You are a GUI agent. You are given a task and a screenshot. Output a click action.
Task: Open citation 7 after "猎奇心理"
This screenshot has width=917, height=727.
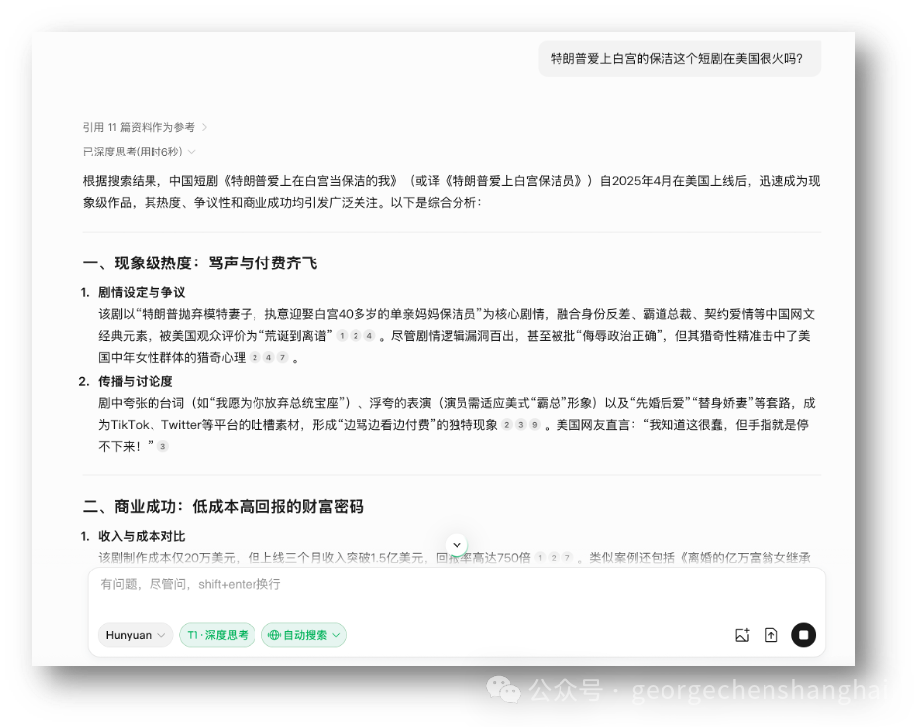pyautogui.click(x=282, y=357)
